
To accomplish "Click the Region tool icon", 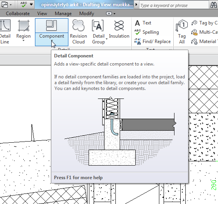I will coord(23,25).
